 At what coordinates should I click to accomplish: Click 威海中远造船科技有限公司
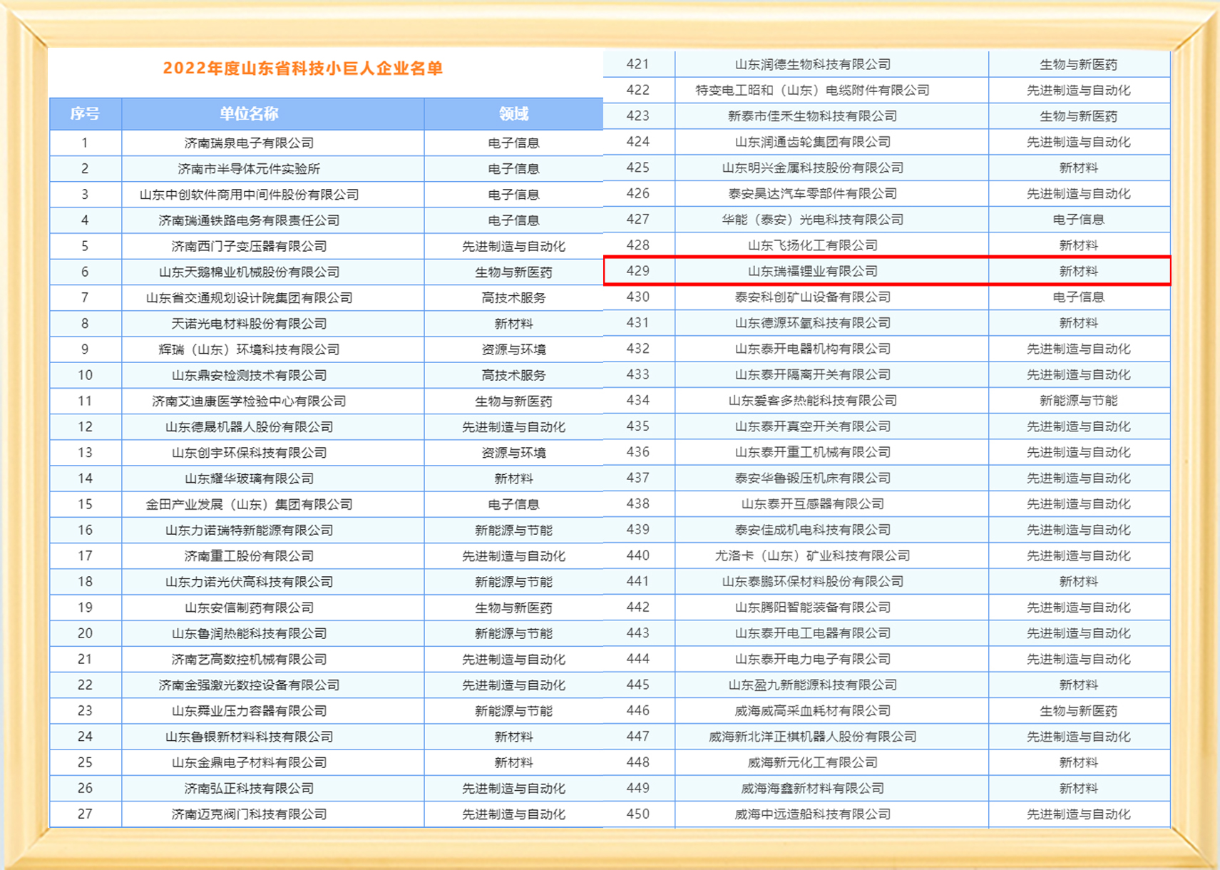(x=812, y=814)
